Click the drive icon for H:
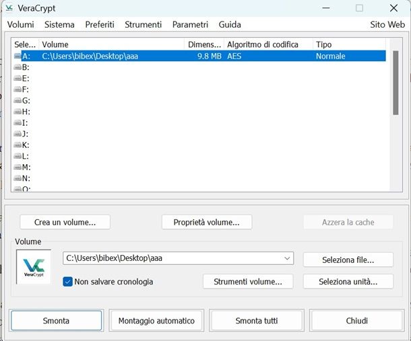 (x=18, y=112)
